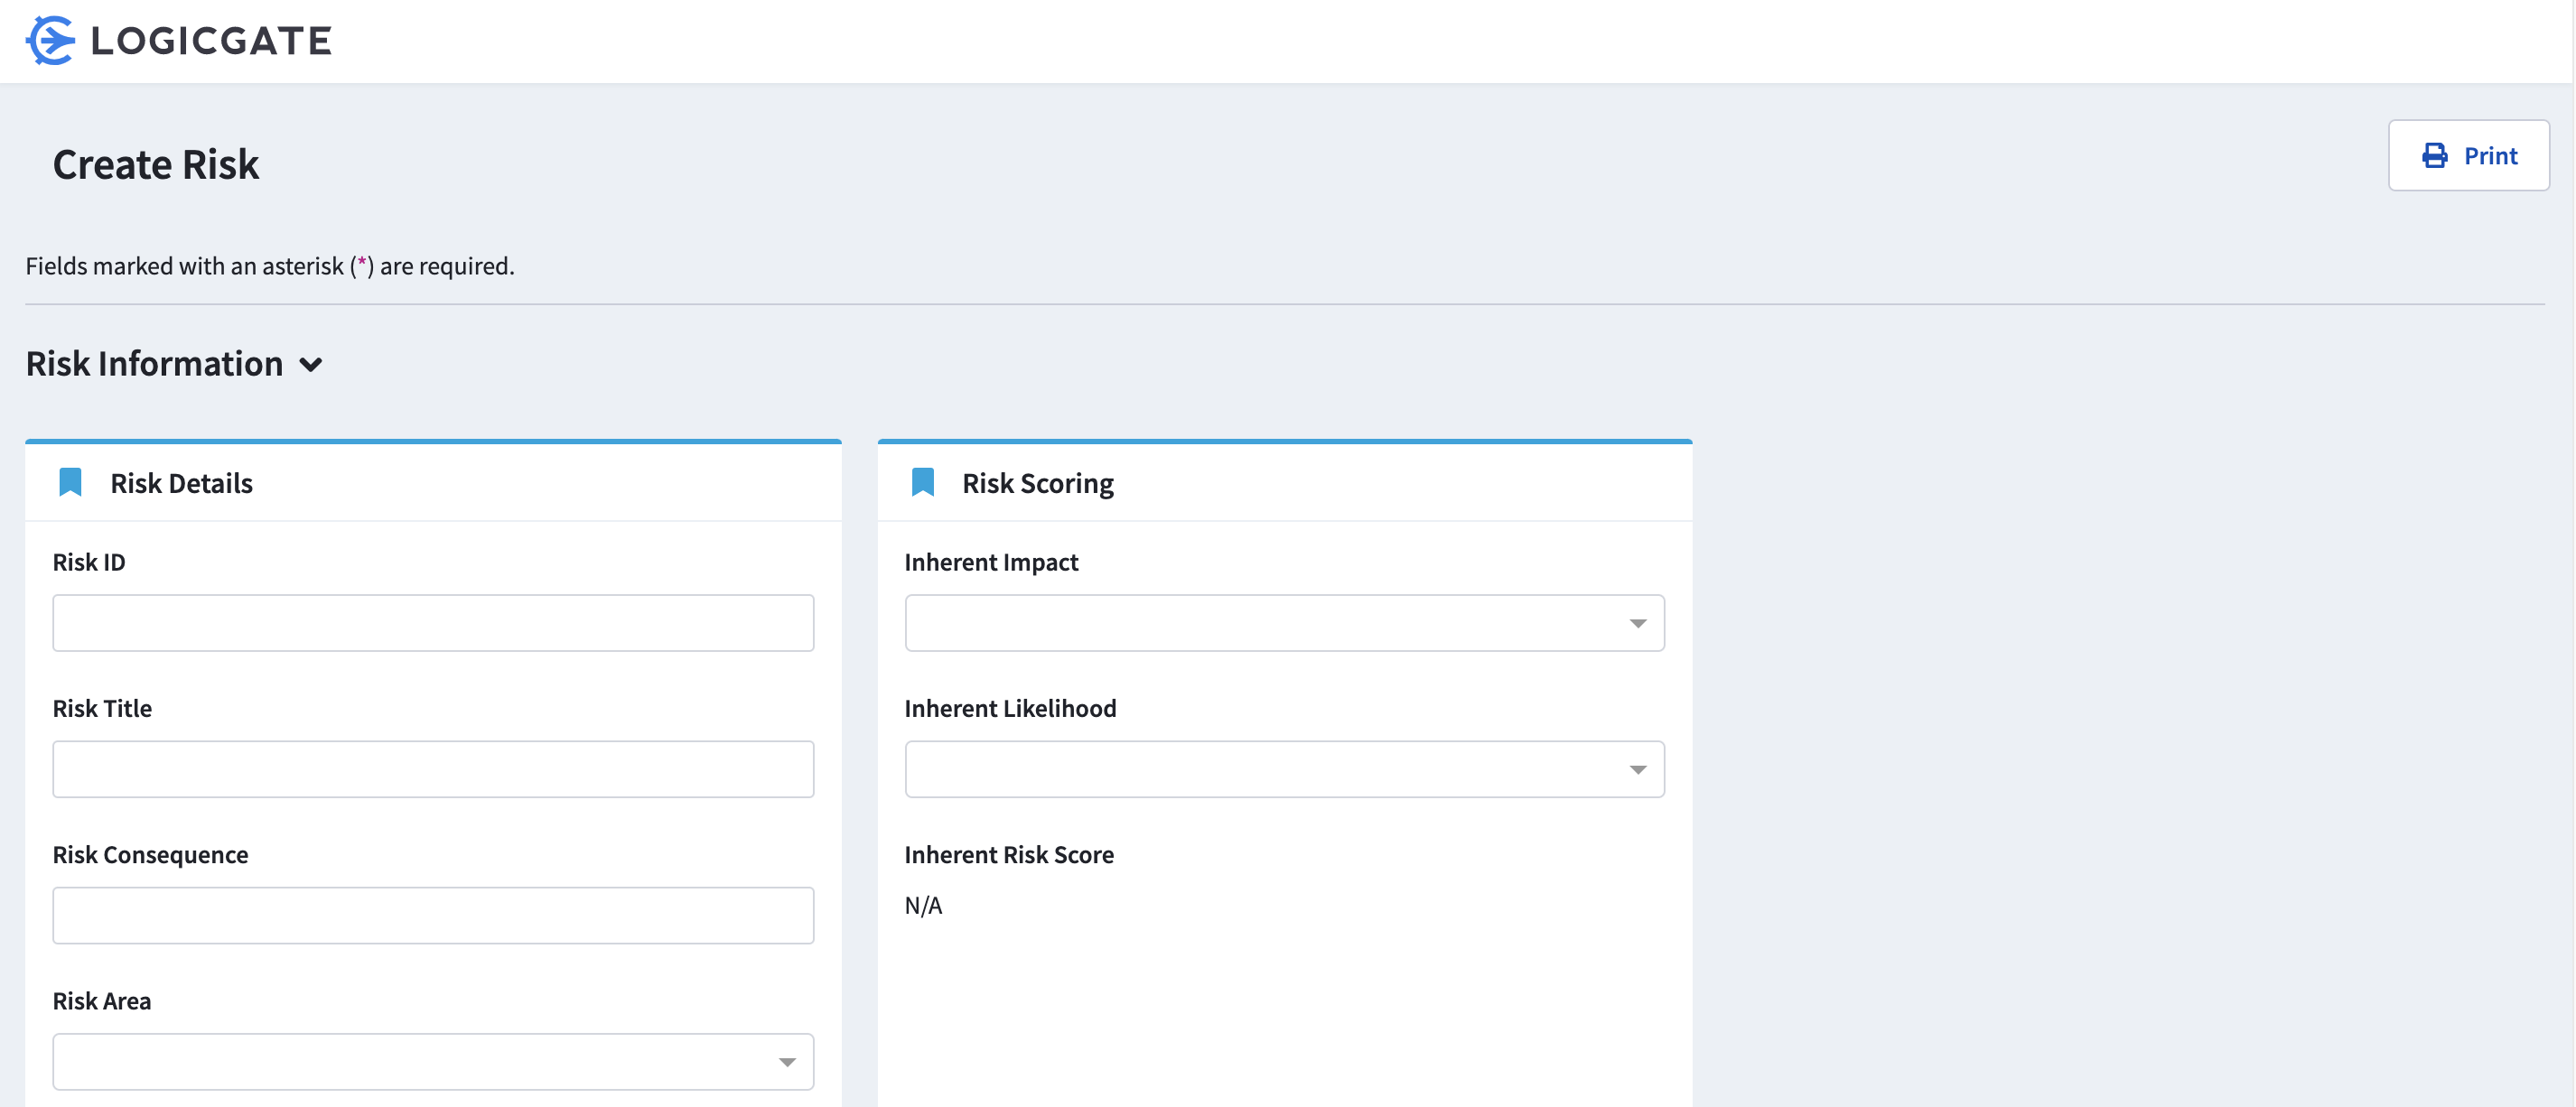Open the Inherent Impact dropdown

(x=1284, y=623)
